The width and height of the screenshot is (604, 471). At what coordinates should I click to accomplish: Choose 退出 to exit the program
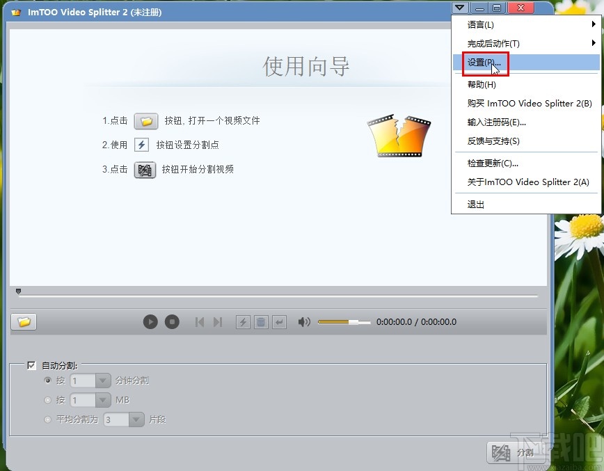527,205
